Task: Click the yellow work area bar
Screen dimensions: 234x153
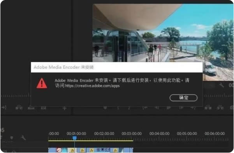Action: 91,141
